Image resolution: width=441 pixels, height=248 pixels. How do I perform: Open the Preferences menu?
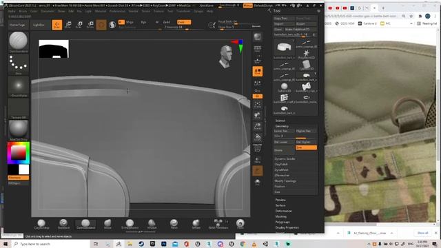pyautogui.click(x=117, y=11)
